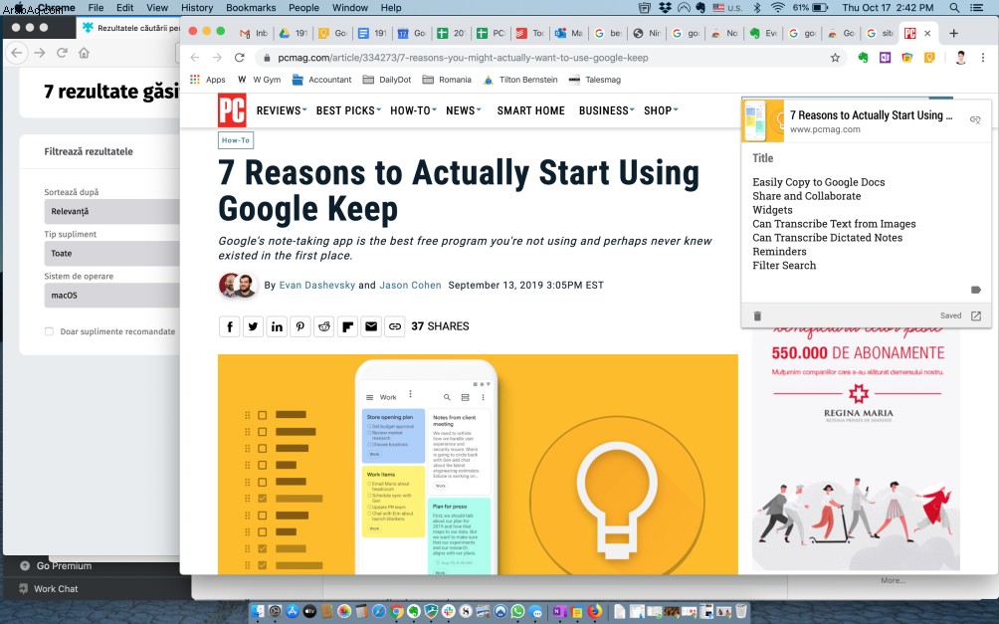Open the Trash in the Dock
The height and width of the screenshot is (624, 999).
pyautogui.click(x=741, y=612)
